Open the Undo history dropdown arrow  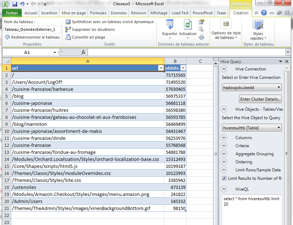pos(27,4)
